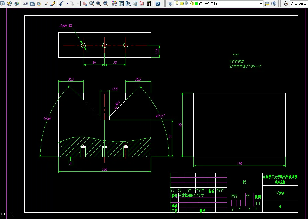Select the 13.5 slot dimension text
The width and height of the screenshot is (308, 219).
point(115,89)
